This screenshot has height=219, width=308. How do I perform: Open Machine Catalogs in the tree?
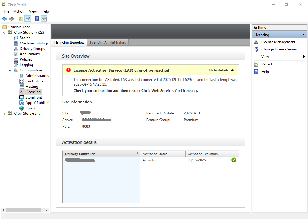pyautogui.click(x=34, y=43)
